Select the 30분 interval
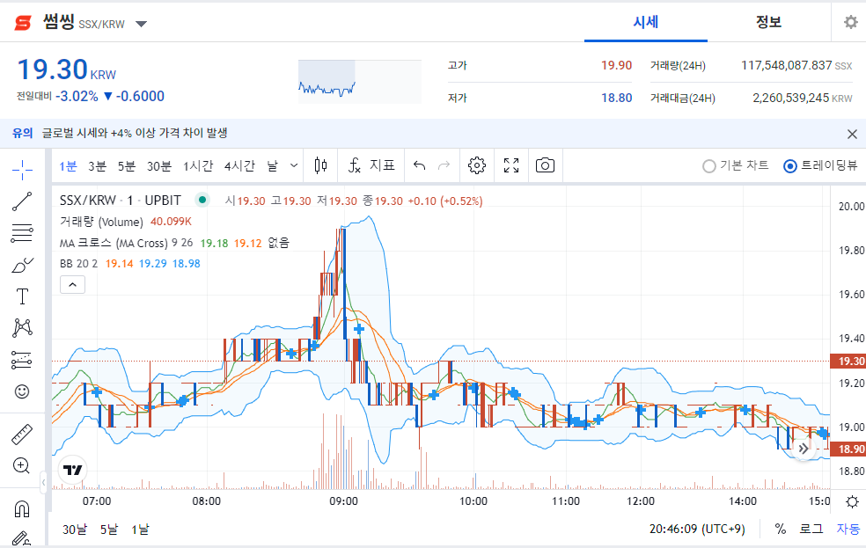 [x=159, y=165]
